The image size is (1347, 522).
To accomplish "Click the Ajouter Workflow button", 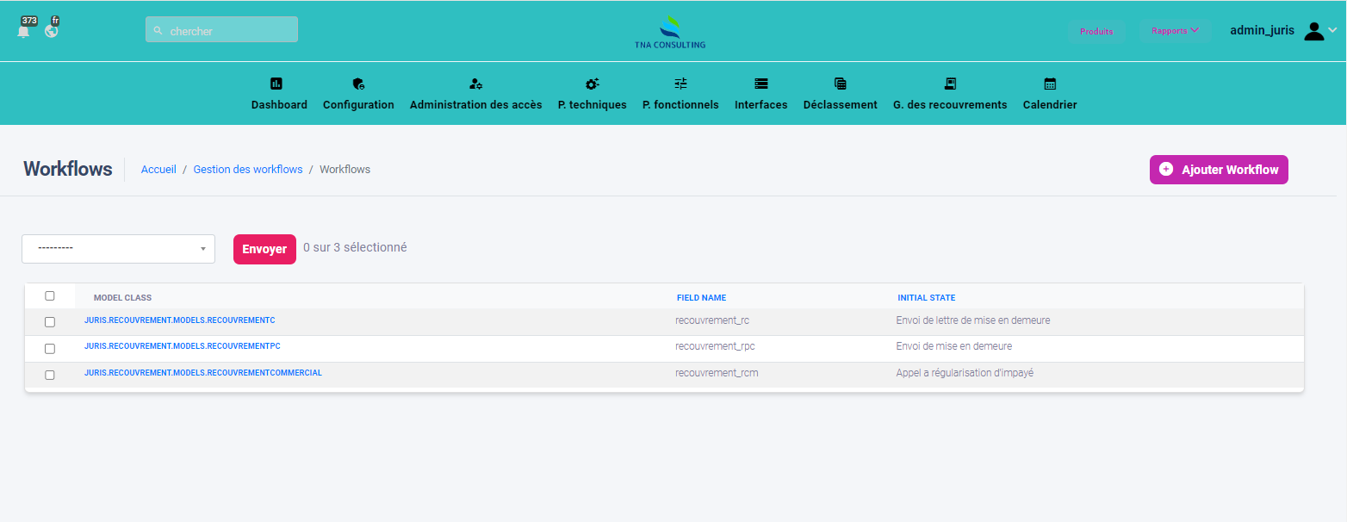I will point(1219,170).
